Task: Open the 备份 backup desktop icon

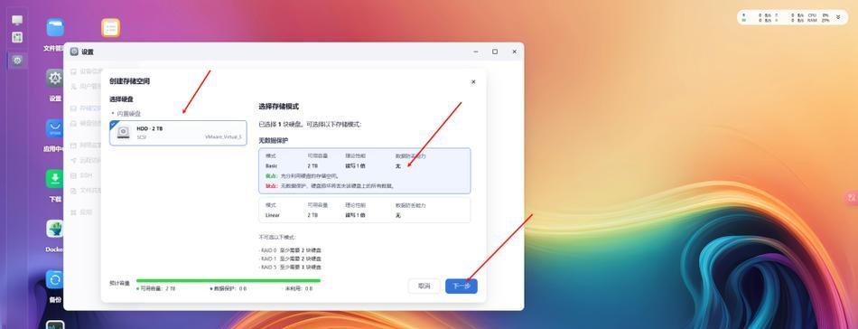Action: [55, 279]
